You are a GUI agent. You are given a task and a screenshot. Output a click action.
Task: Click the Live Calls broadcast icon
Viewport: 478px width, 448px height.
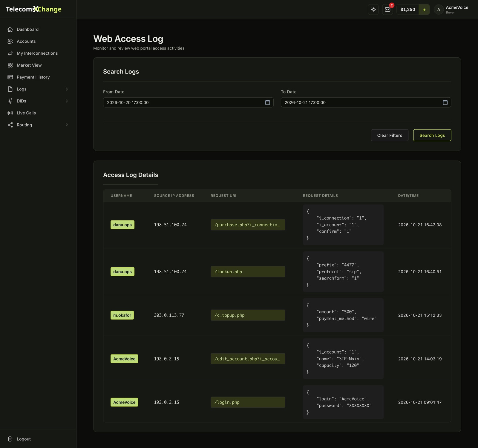10,113
